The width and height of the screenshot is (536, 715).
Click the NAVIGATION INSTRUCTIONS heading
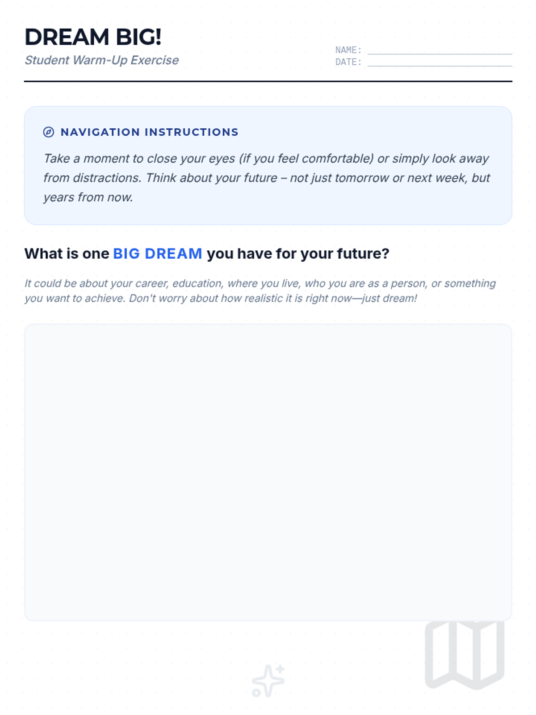coord(149,132)
